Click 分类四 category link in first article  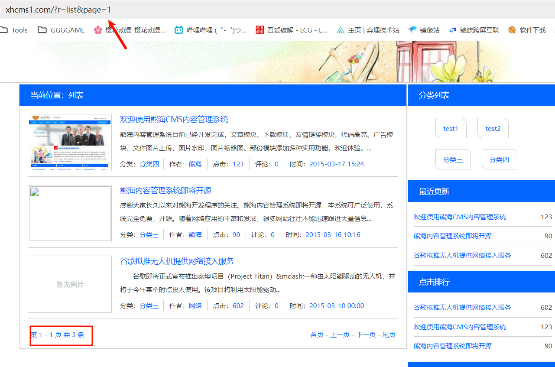click(149, 164)
